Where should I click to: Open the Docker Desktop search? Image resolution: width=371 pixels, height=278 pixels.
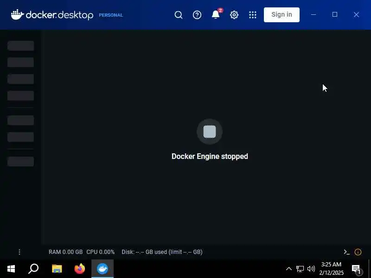point(179,15)
